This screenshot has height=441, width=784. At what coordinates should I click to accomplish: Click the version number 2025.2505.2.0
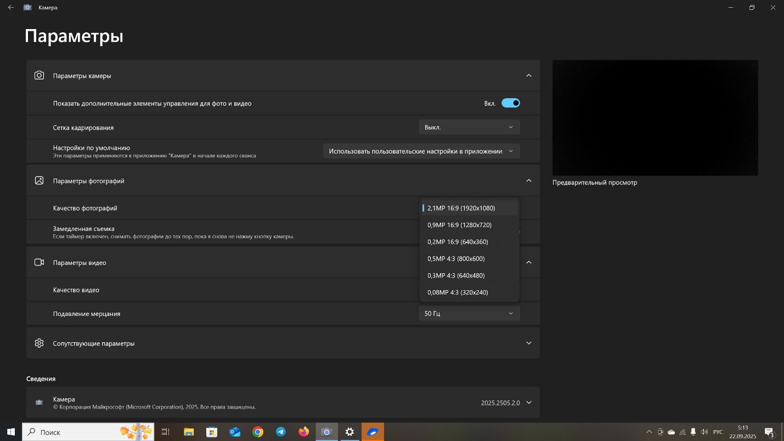click(x=500, y=403)
